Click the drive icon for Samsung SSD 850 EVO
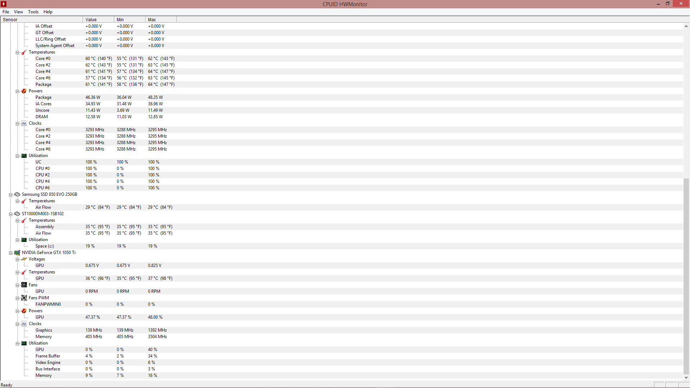The height and width of the screenshot is (388, 690). click(17, 194)
